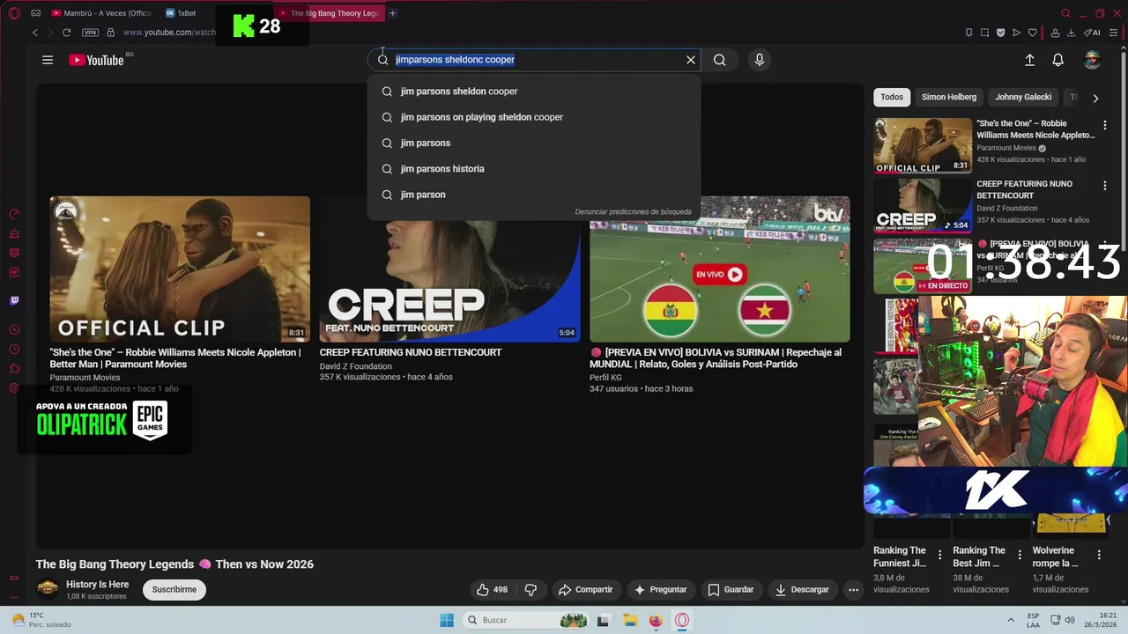This screenshot has height=634, width=1128.
Task: Open browser downloads icon
Action: [x=1072, y=33]
